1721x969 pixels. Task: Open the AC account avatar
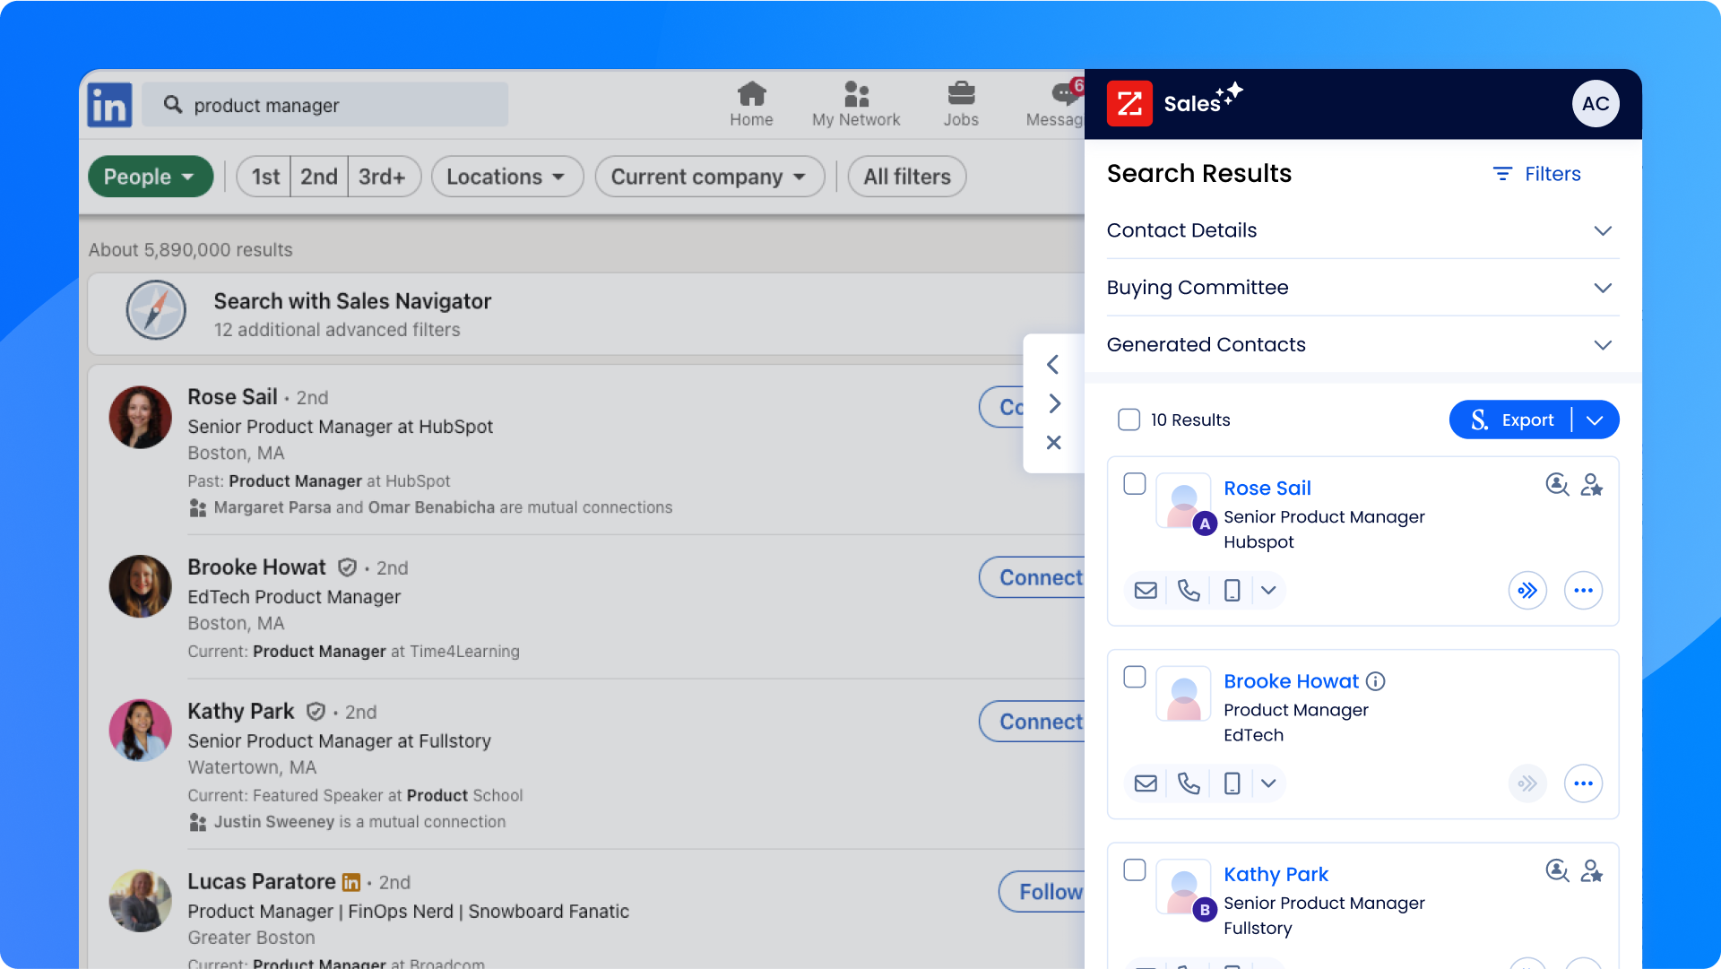pyautogui.click(x=1596, y=103)
